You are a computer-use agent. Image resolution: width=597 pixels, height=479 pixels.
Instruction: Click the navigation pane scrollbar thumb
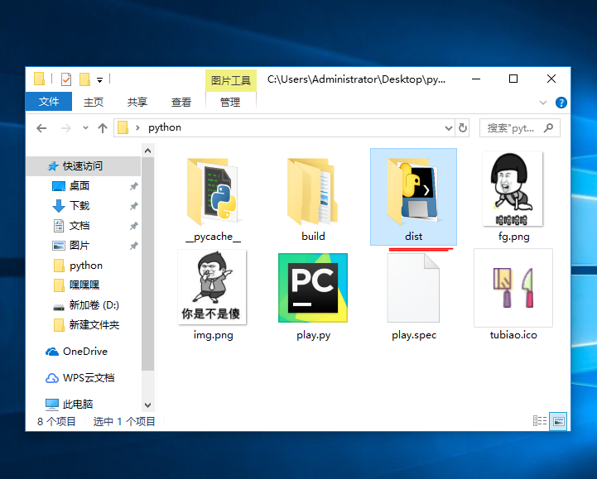[147, 264]
